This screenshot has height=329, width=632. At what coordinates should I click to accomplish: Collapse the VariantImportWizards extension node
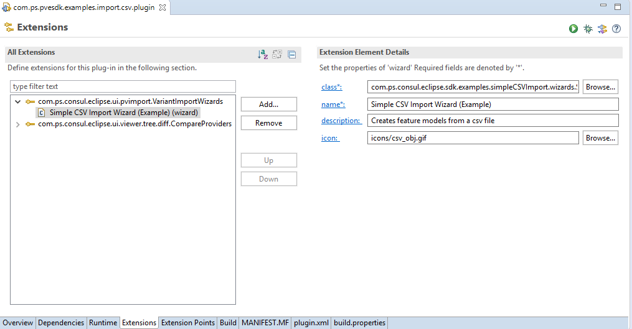(x=17, y=101)
